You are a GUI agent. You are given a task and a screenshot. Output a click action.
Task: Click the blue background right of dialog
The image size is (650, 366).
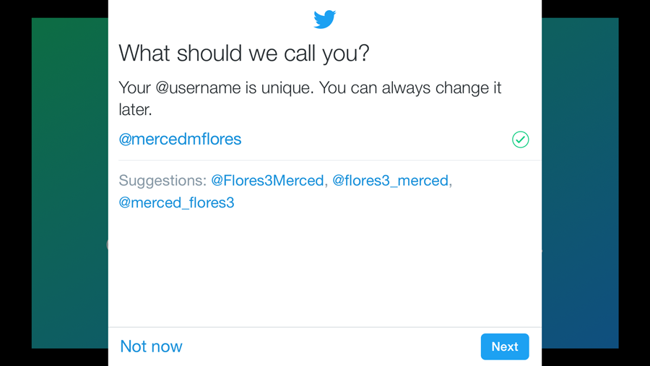[580, 182]
